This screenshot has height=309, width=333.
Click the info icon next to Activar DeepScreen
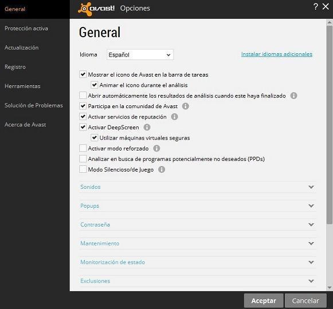coord(147,127)
